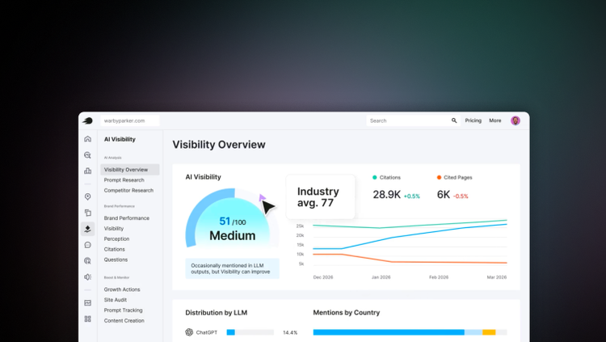
Task: Open the apps grid icon in sidebar
Action: [88, 319]
